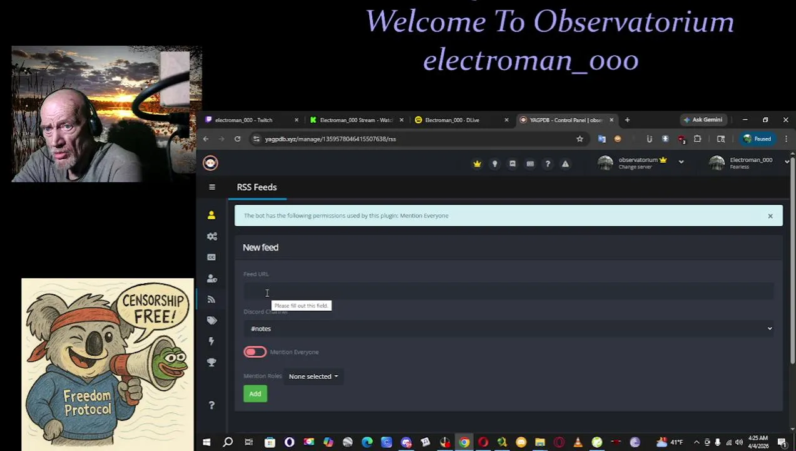Viewport: 796px width, 451px height.
Task: Close the Twitch tab
Action: tap(297, 120)
